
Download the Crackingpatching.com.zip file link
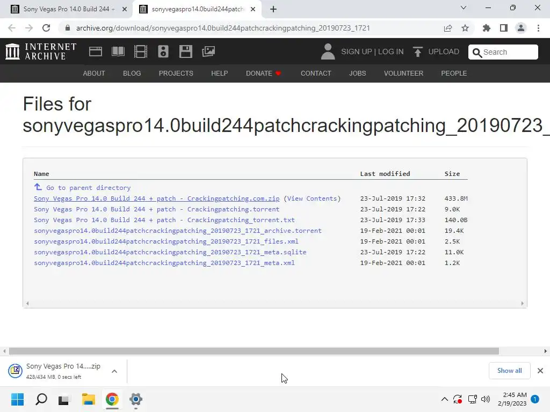(156, 198)
